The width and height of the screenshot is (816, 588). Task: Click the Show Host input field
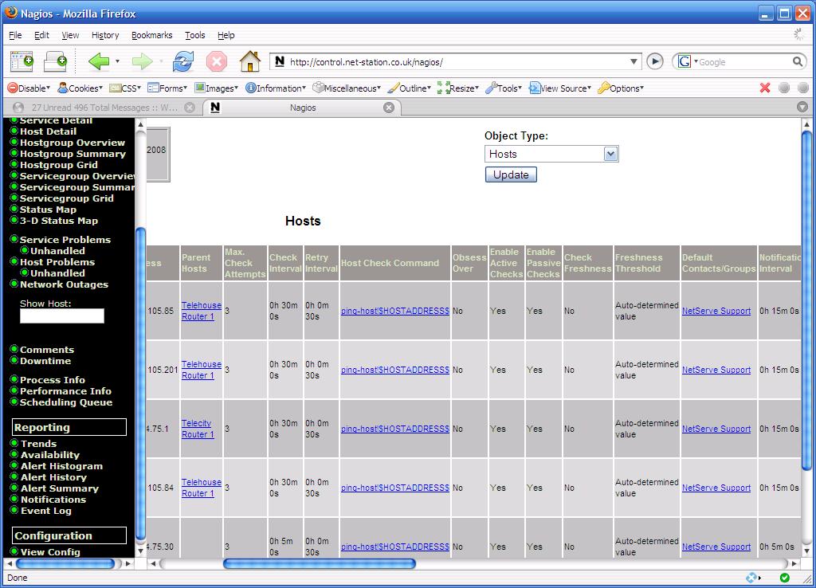click(62, 316)
